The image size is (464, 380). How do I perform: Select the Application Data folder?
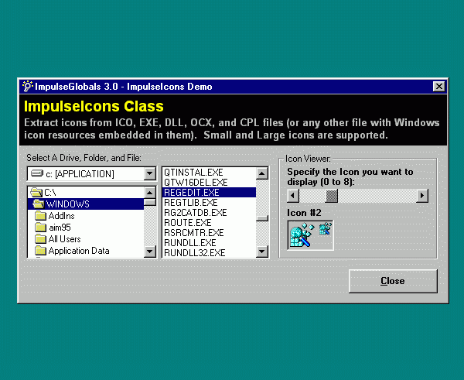(x=86, y=251)
